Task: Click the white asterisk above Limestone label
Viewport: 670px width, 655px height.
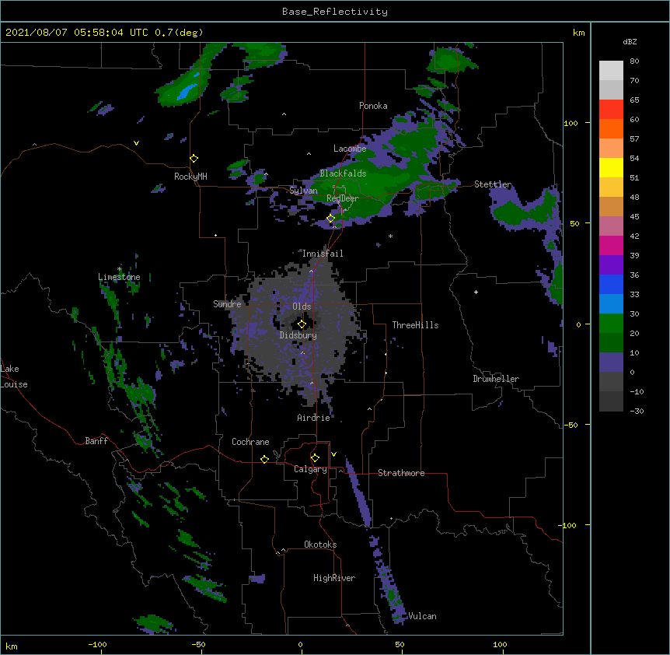Action: pyautogui.click(x=120, y=269)
